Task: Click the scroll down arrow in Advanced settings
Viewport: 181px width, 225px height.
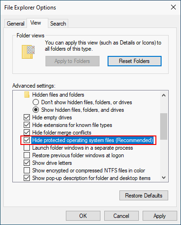Action: 164,178
